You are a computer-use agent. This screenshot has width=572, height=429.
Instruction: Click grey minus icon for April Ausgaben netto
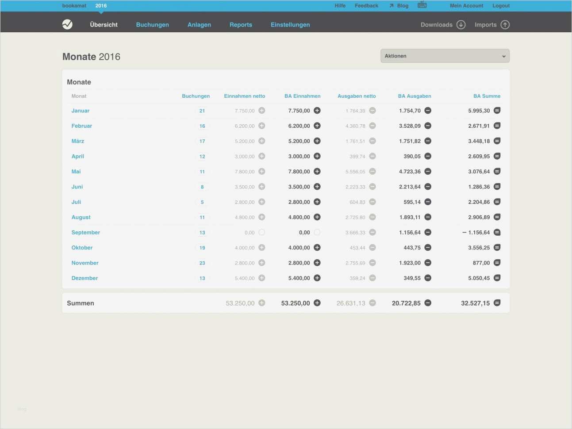click(x=372, y=156)
